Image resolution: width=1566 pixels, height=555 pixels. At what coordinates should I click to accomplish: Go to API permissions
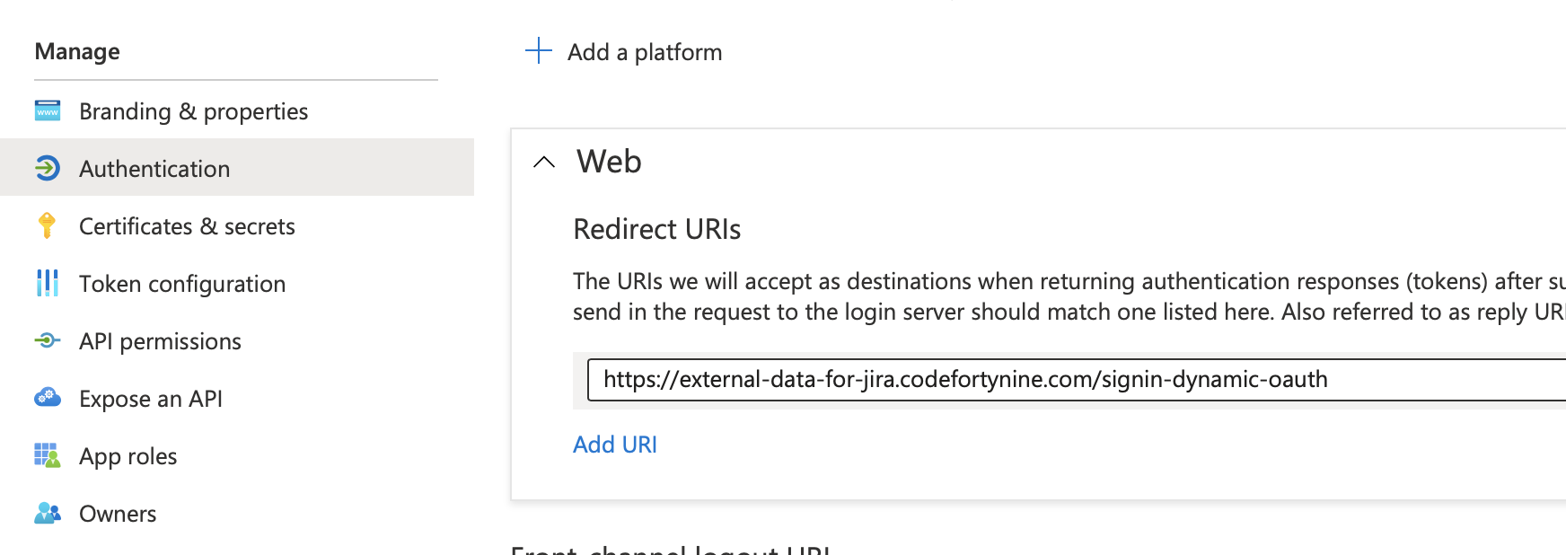(160, 340)
